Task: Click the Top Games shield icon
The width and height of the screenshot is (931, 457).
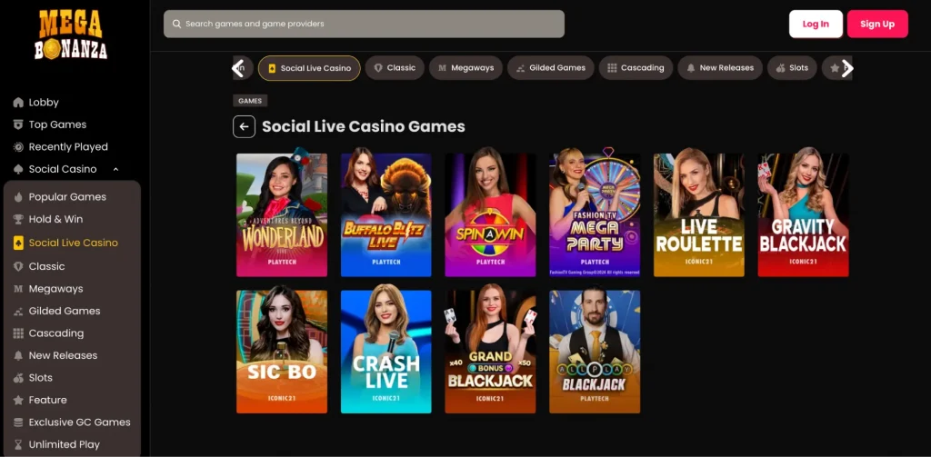Action: click(x=18, y=124)
